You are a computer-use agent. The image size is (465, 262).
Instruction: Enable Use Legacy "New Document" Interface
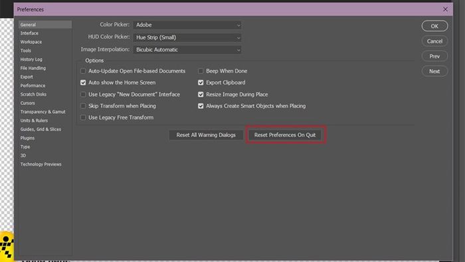pos(83,94)
